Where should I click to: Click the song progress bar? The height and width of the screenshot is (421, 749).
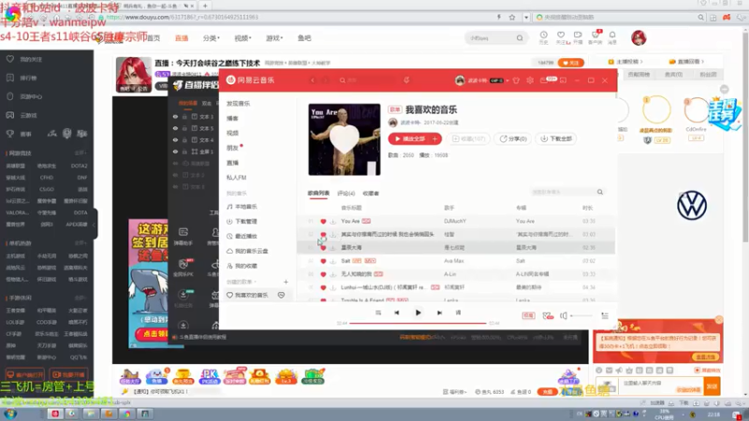click(x=418, y=323)
